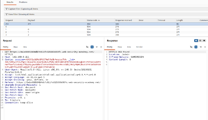Click the View filter funnel icon
208x120 pixels.
point(6,14)
